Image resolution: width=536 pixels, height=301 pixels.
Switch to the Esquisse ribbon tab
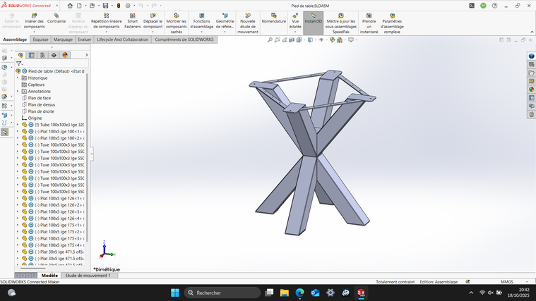41,39
